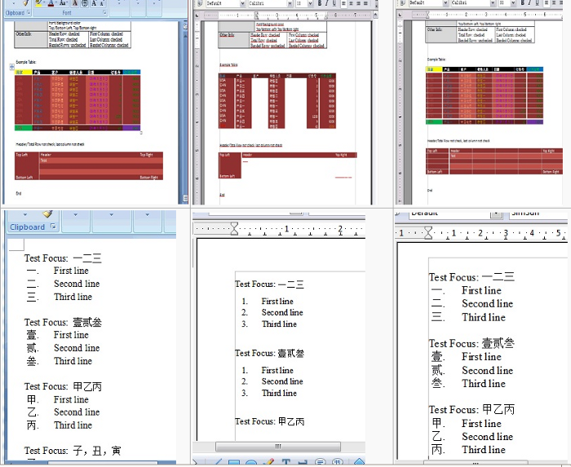Click indent hourglass marker on bottom-middle ruler

tap(234, 229)
